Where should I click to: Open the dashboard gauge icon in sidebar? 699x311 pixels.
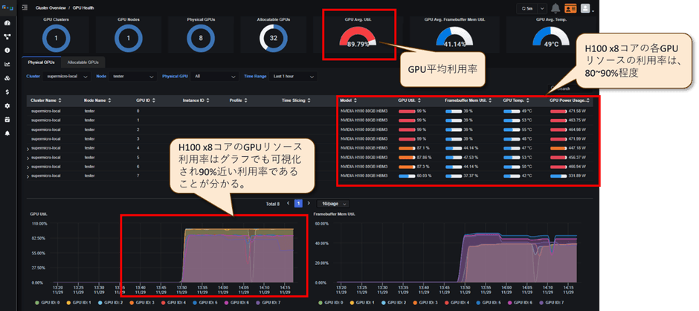pos(7,23)
